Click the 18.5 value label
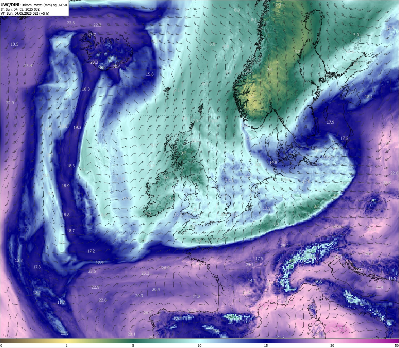The height and width of the screenshot is (348, 399). [14, 44]
